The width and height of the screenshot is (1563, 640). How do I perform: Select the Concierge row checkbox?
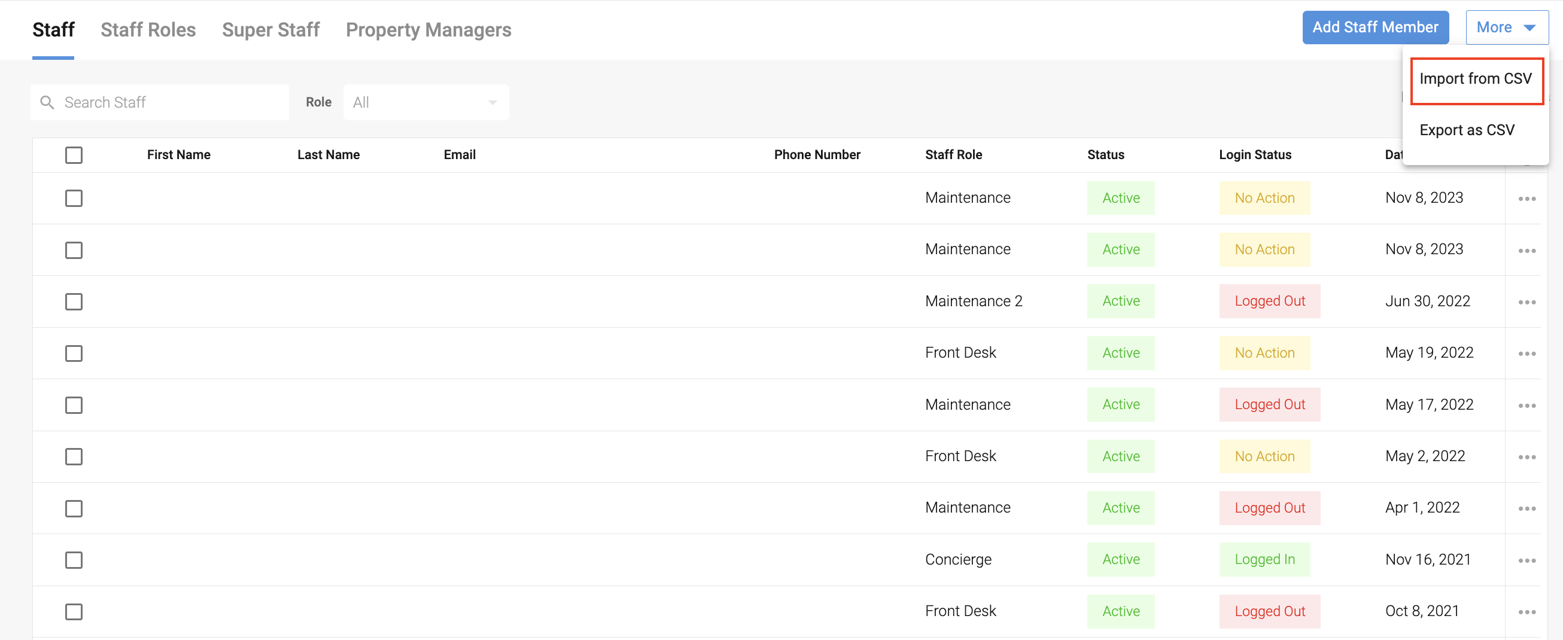pyautogui.click(x=74, y=560)
